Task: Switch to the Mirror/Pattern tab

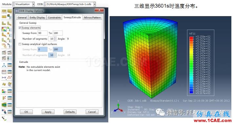Action: (x=92, y=17)
